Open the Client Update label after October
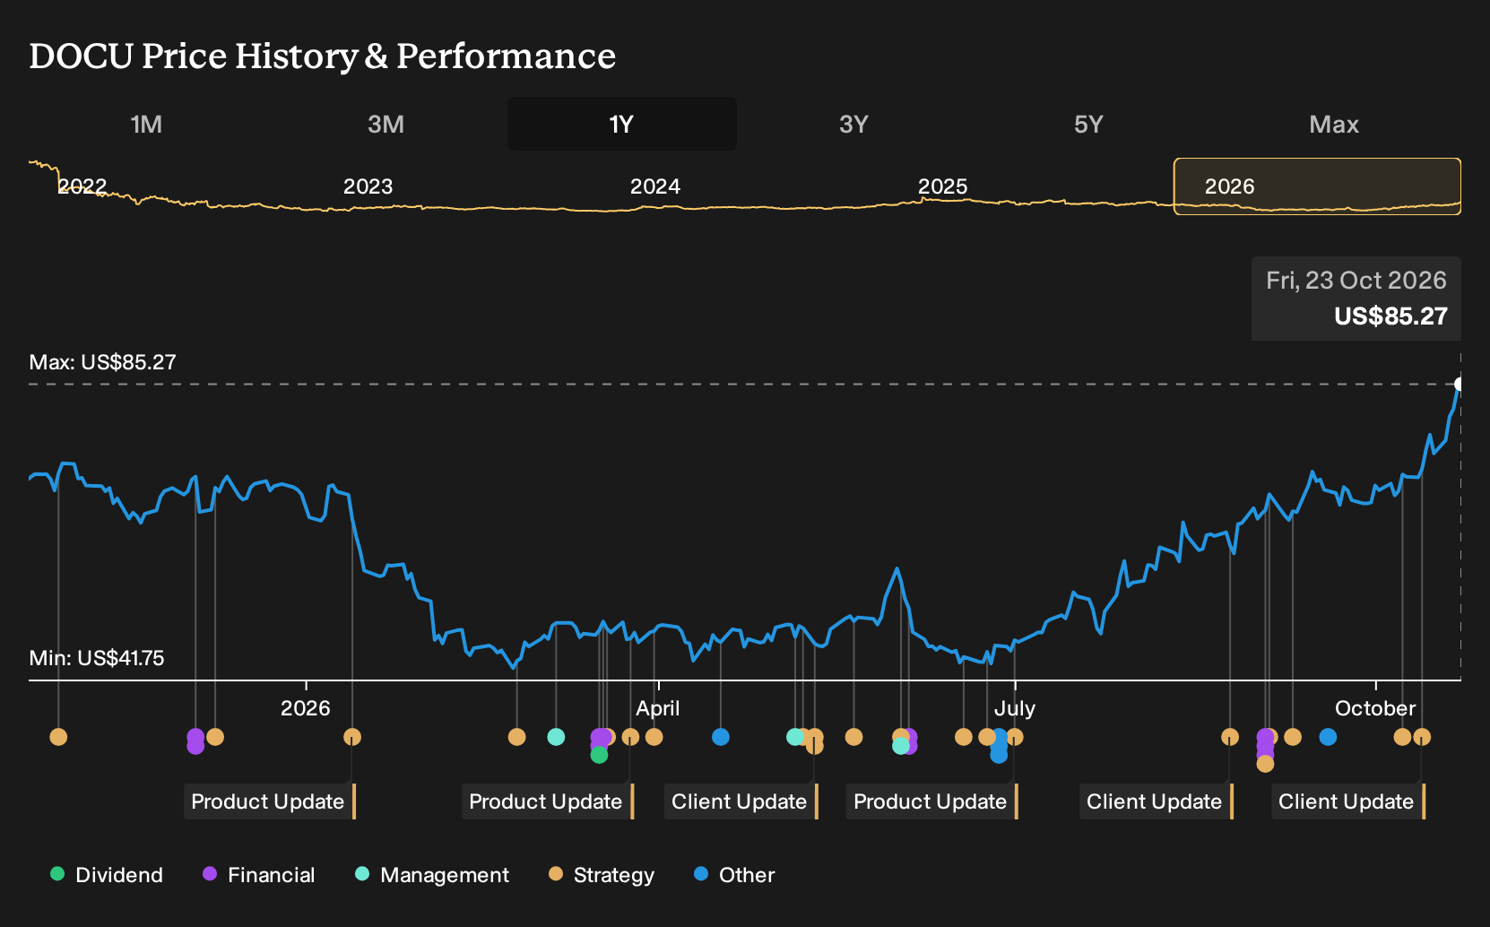 1348,801
